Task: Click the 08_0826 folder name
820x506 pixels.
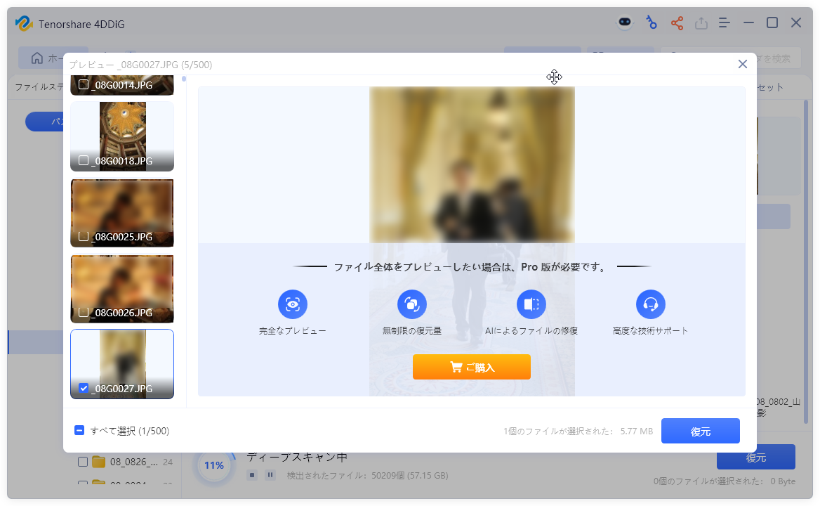Action: [134, 462]
